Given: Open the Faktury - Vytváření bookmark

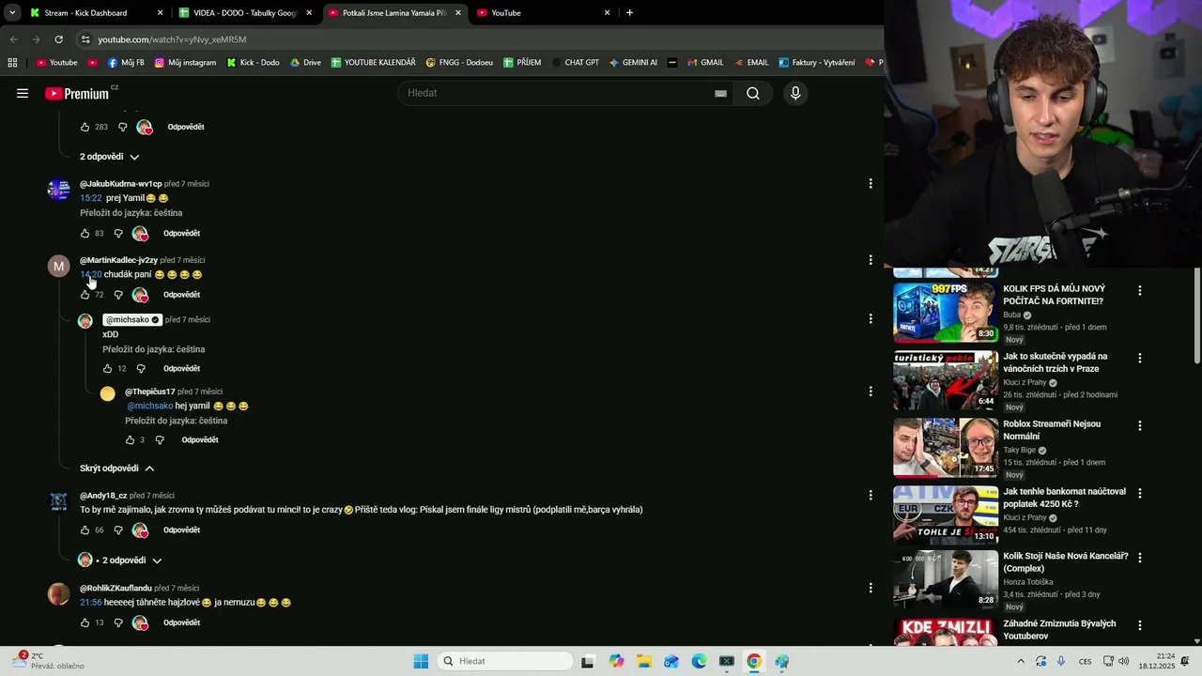Looking at the screenshot, I should pyautogui.click(x=816, y=62).
